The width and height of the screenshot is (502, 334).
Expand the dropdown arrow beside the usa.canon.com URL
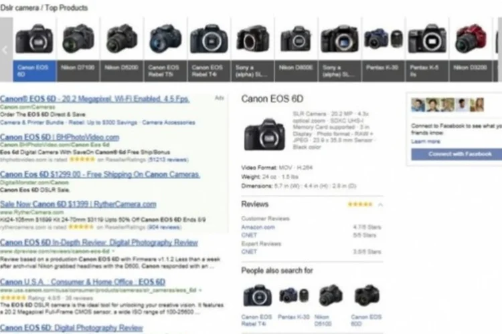[x=200, y=290]
